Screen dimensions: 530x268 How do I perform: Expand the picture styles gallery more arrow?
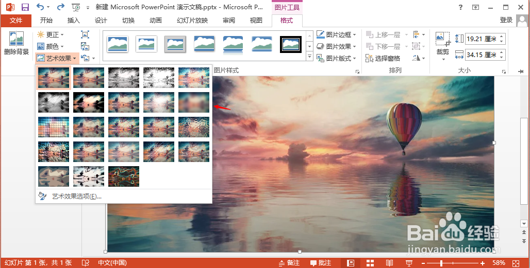tap(310, 57)
